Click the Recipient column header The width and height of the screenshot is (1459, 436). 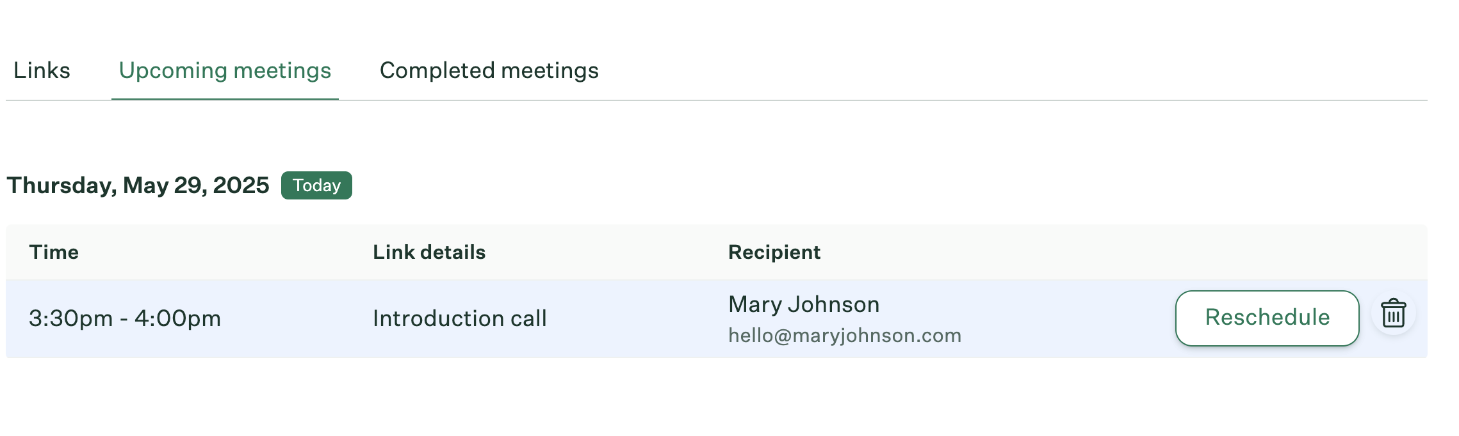pyautogui.click(x=774, y=252)
